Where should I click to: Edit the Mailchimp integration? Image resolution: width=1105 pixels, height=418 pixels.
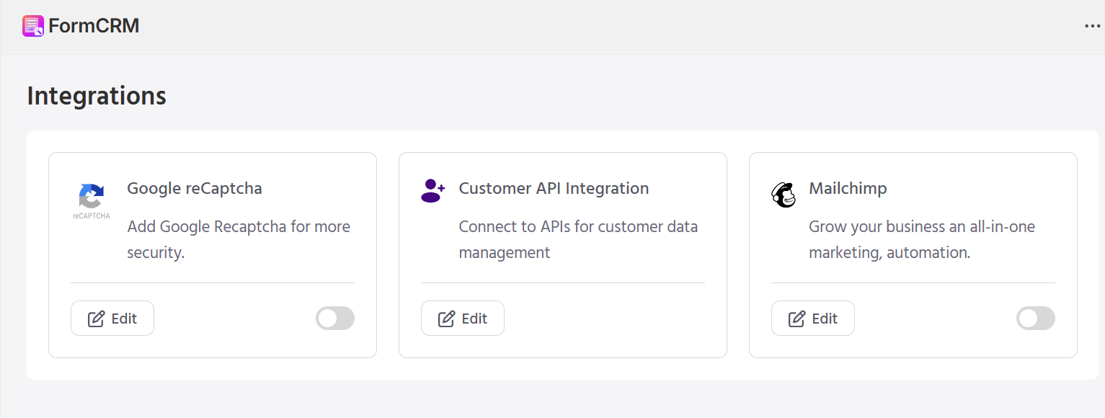coord(813,319)
